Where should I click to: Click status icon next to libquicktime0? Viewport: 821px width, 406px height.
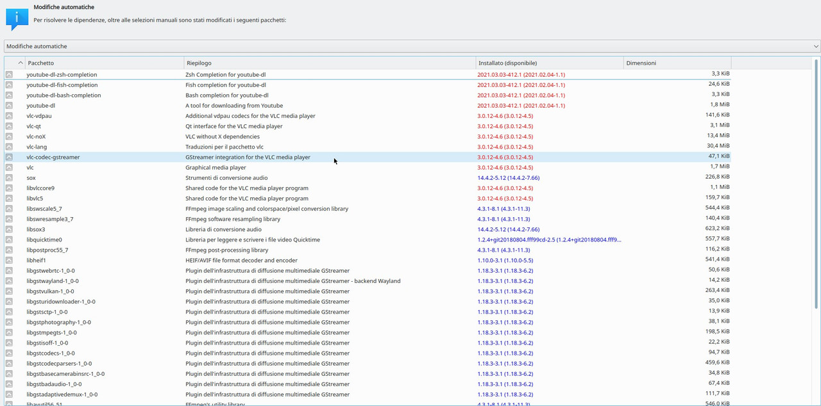pos(9,240)
